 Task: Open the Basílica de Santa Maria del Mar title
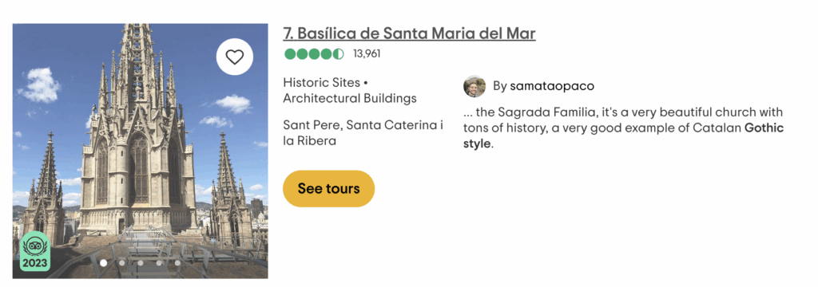tap(410, 33)
